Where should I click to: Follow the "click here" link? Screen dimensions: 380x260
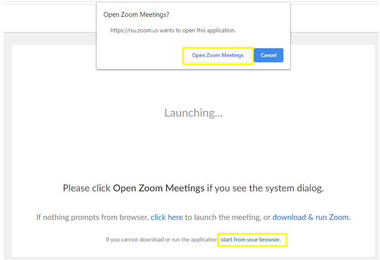click(166, 217)
